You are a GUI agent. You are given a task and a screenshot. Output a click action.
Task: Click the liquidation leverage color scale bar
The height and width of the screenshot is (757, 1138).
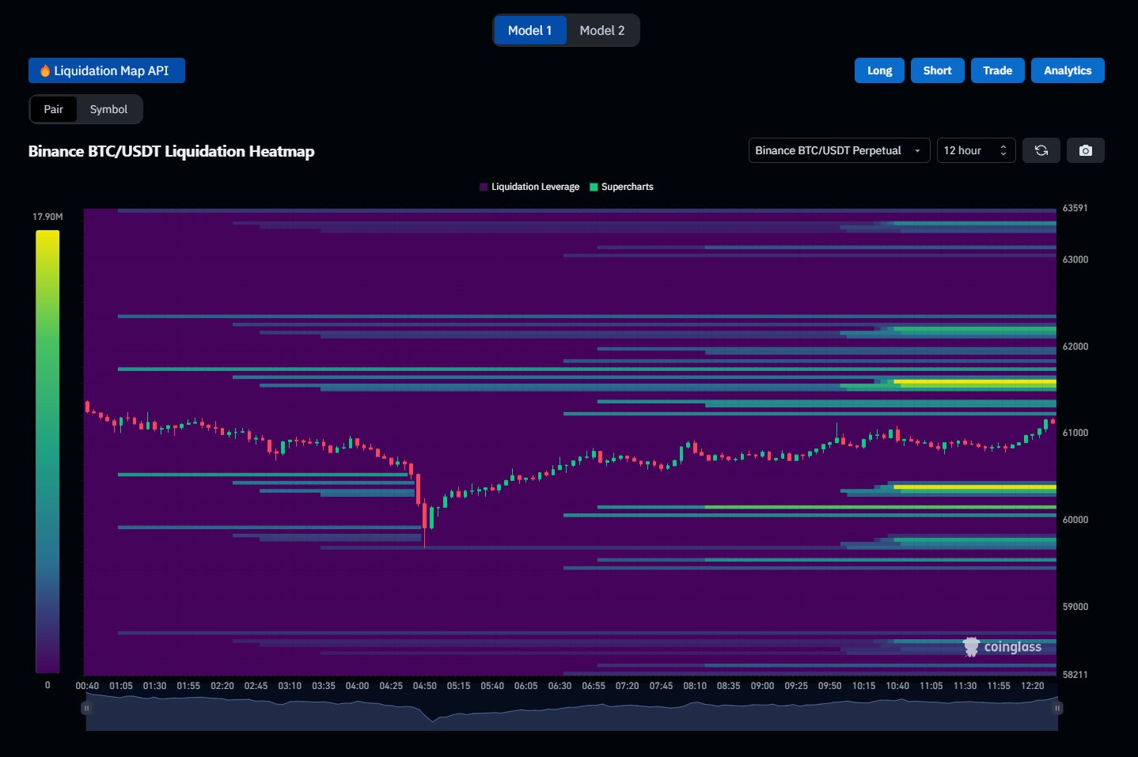tap(47, 452)
